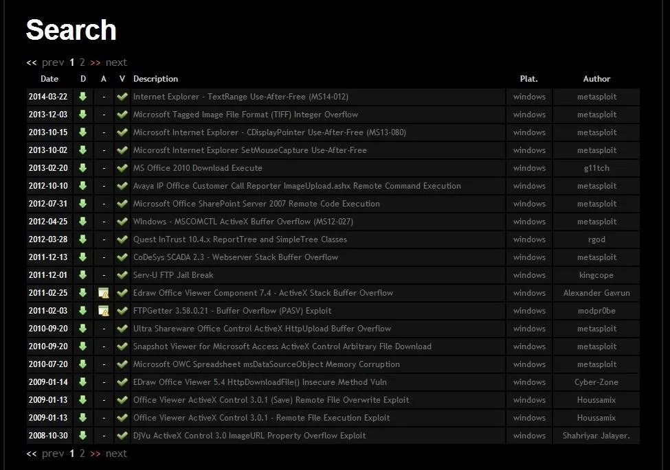Open Microsoft Tagged Image File Format Integer Overflow

tap(246, 115)
